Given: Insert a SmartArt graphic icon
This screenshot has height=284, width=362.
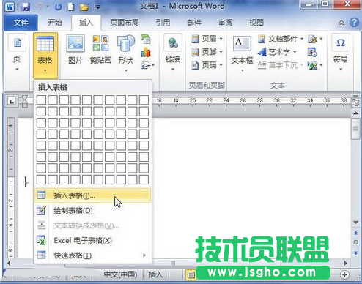Looking at the screenshot, I should [x=146, y=39].
